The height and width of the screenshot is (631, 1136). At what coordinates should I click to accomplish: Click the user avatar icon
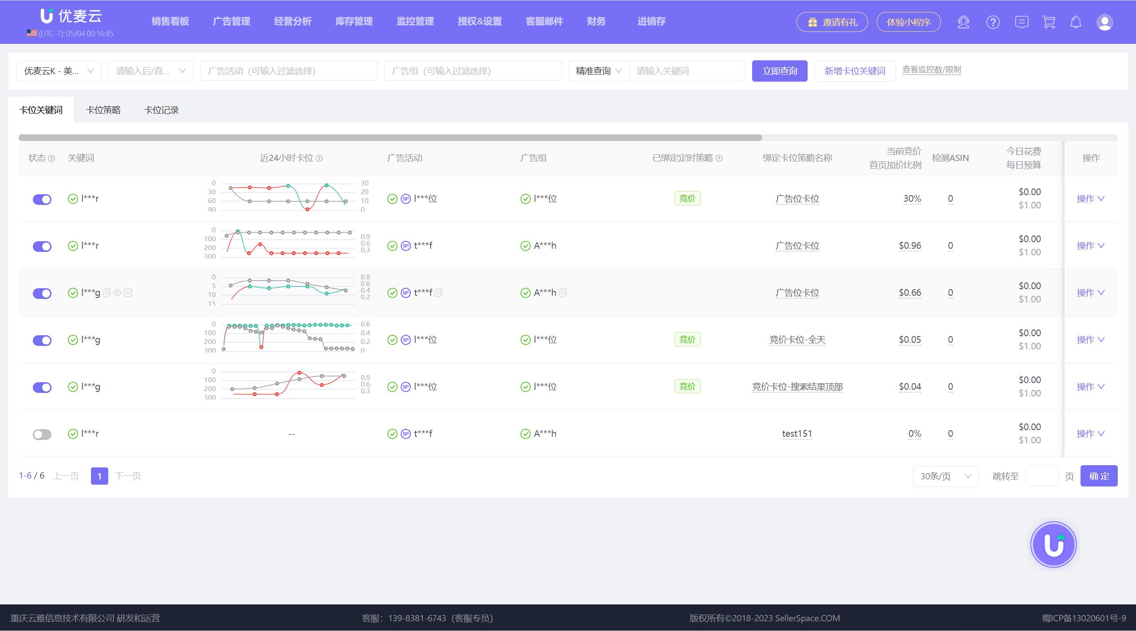1104,22
